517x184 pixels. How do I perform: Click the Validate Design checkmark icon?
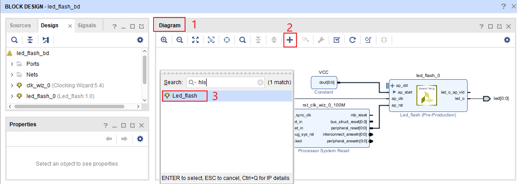336,40
